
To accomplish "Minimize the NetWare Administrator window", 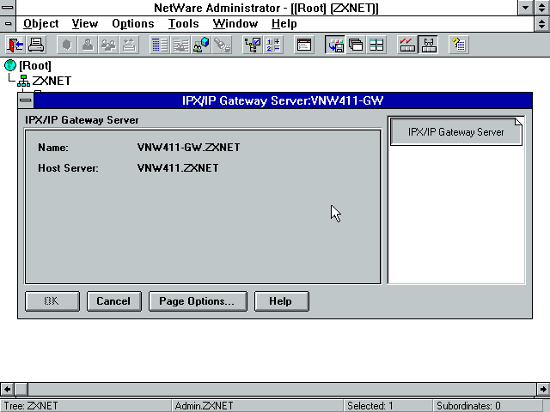I will click(x=526, y=8).
